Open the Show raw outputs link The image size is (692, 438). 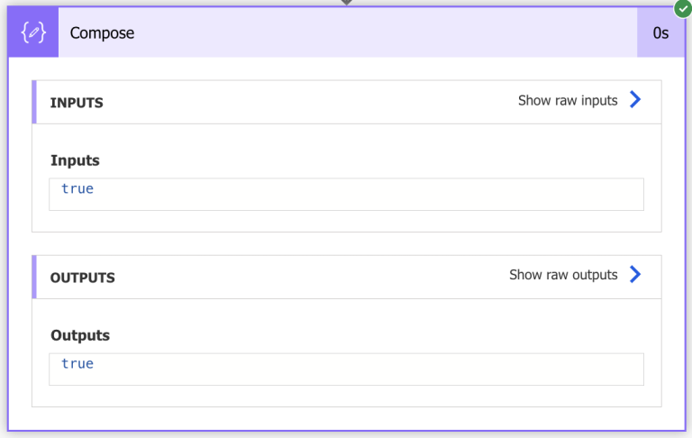click(x=563, y=275)
